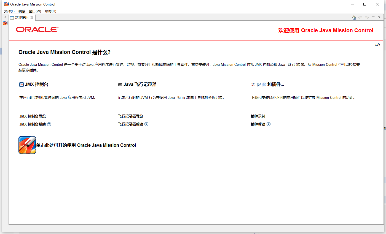Viewport: 386px width, 234px height.
Task: Minimize the 欢迎使用 view panel
Action: pos(373,17)
